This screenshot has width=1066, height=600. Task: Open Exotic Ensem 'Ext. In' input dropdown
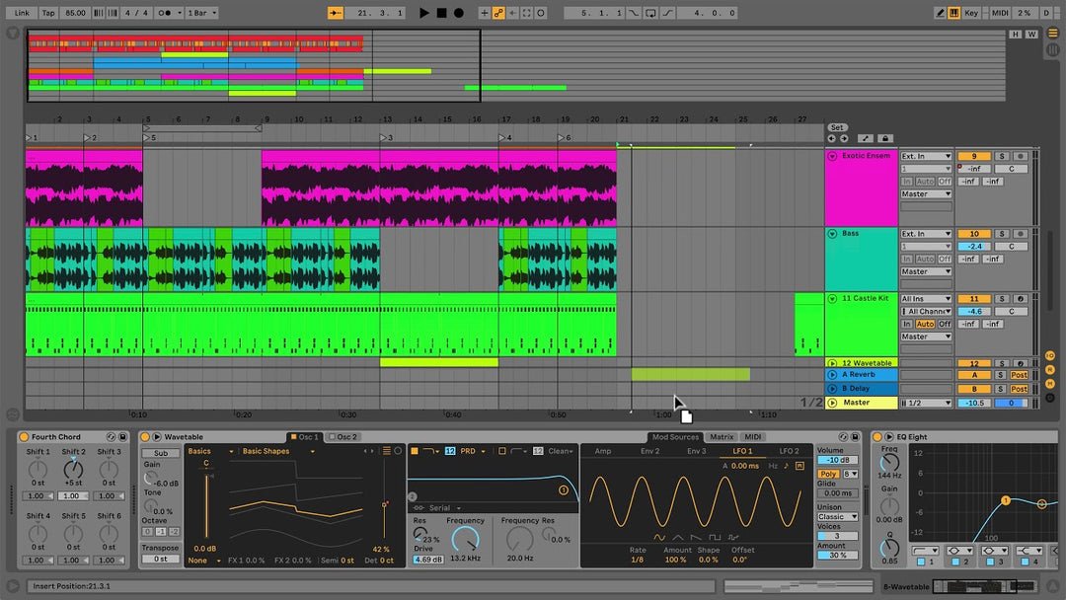click(x=926, y=156)
